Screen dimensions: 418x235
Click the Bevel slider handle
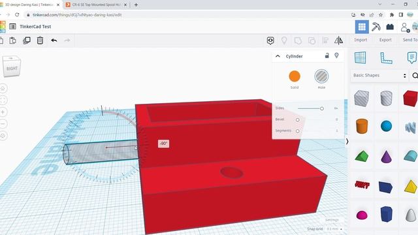pos(298,120)
